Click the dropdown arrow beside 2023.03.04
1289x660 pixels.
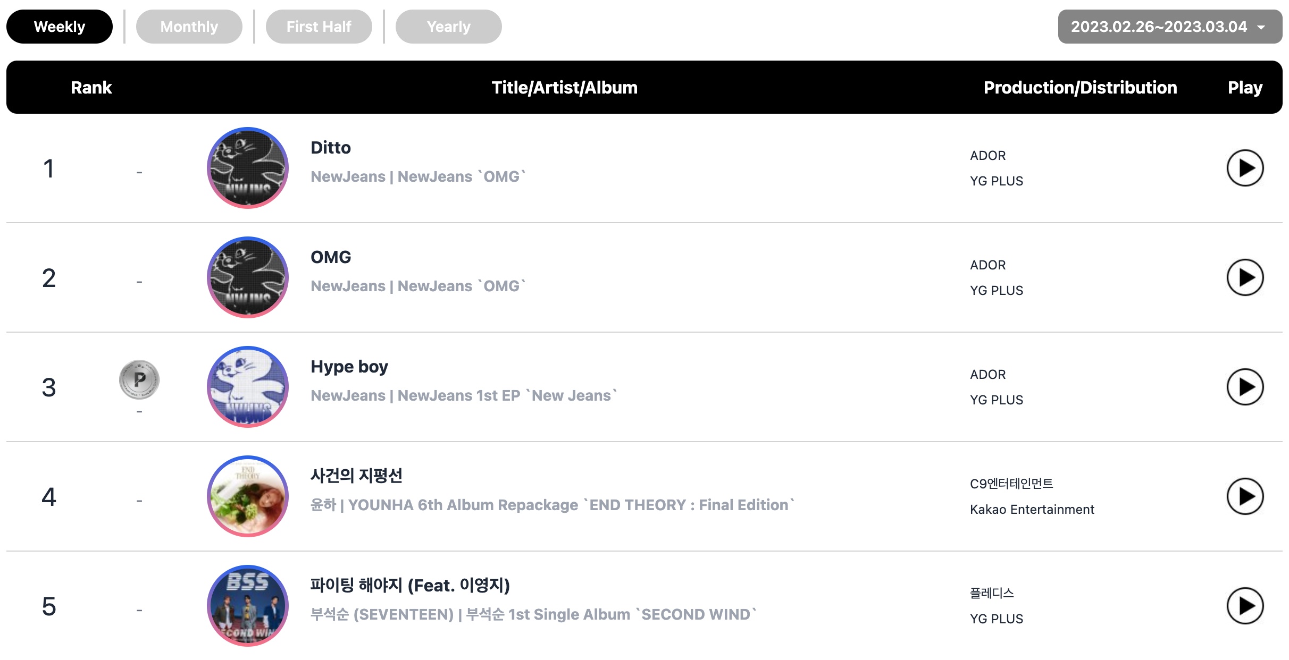tap(1261, 28)
